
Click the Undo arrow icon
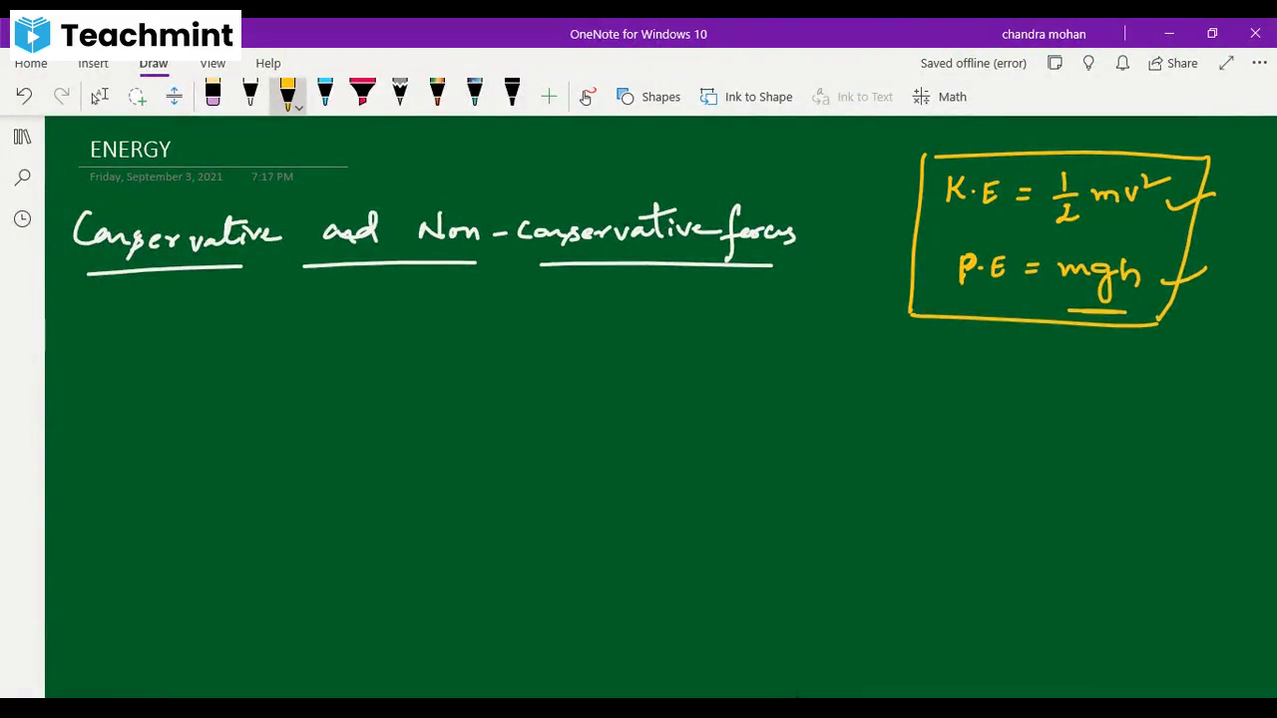pyautogui.click(x=24, y=96)
